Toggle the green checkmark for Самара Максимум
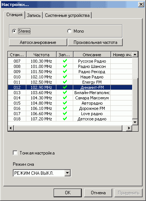 coord(65,98)
